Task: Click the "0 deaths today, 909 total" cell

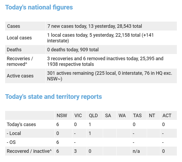Action: tap(73, 50)
